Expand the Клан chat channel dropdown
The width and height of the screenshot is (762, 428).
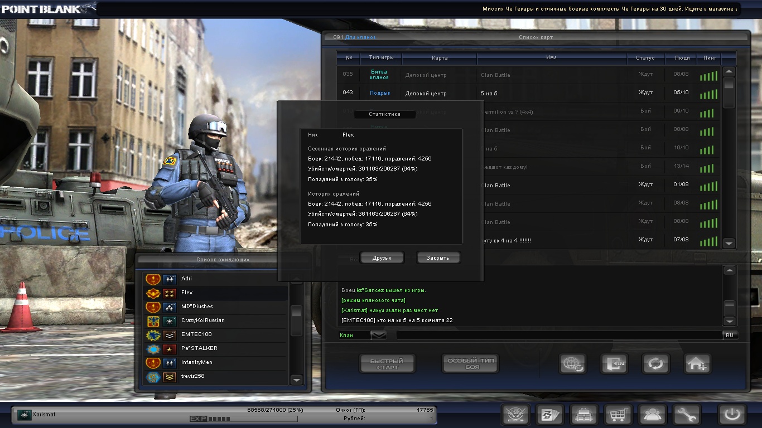378,335
